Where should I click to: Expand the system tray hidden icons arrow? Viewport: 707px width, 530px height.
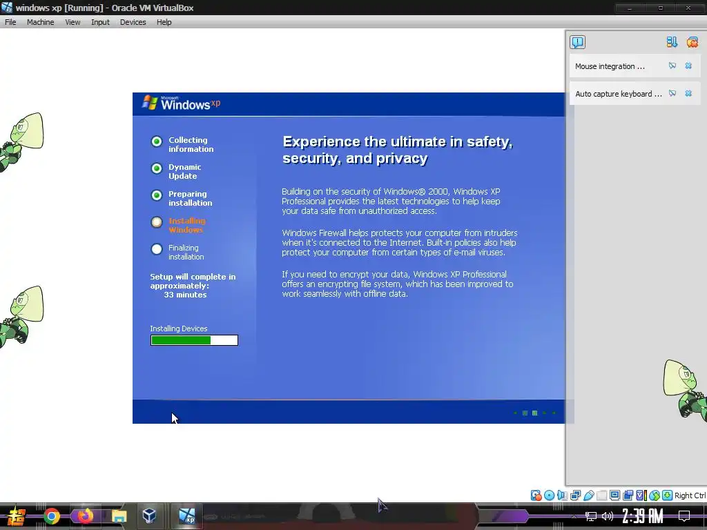[x=574, y=516]
